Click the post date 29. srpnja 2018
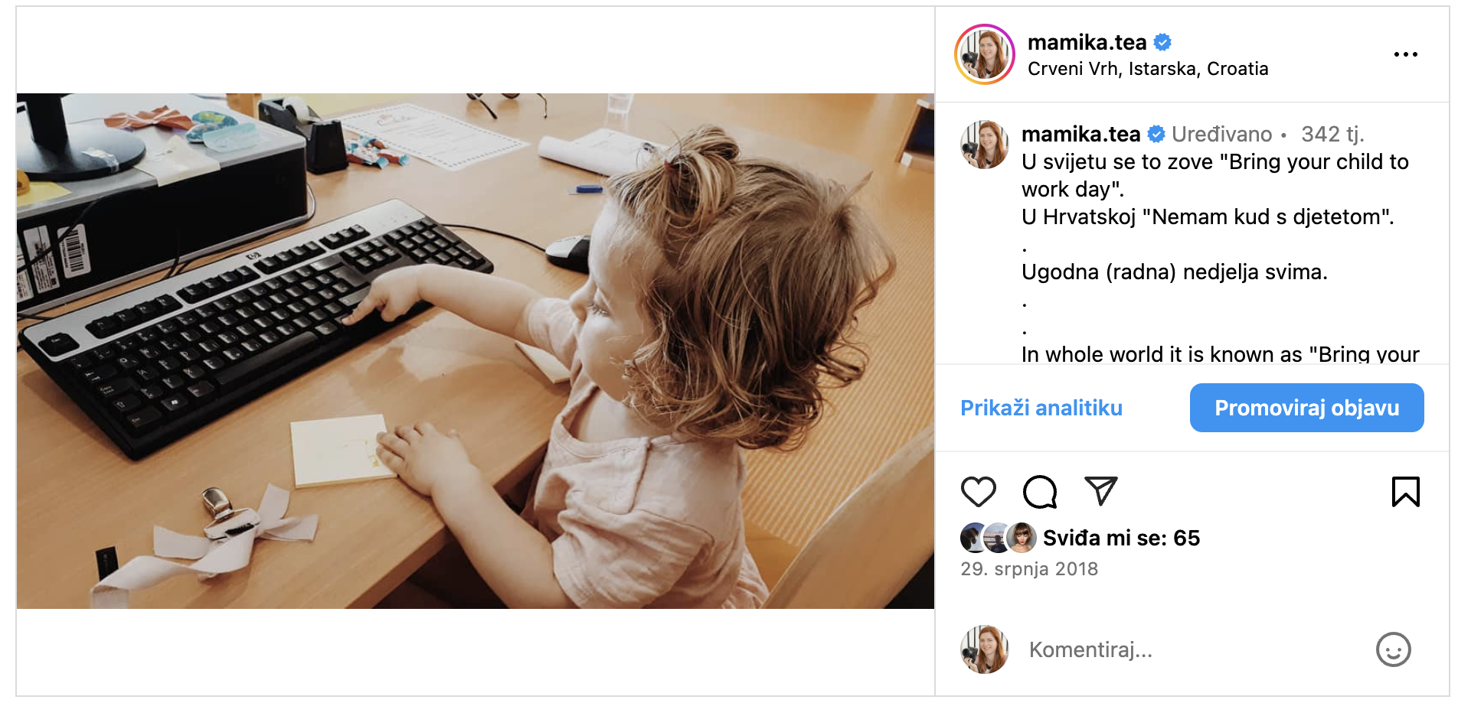This screenshot has width=1458, height=703. click(1029, 569)
